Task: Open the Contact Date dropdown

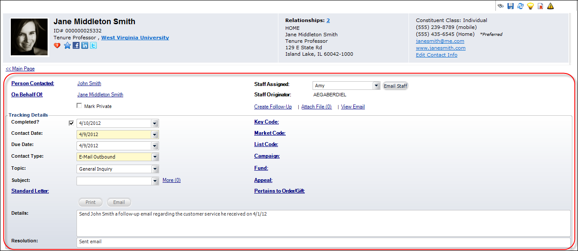Action: 155,134
